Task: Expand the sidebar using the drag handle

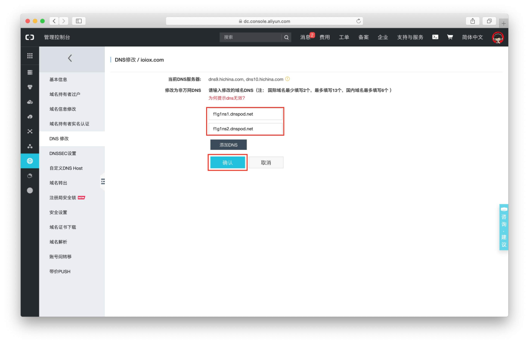Action: [x=104, y=182]
